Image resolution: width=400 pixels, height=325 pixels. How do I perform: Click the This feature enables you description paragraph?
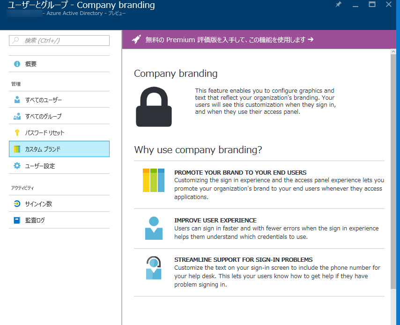pyautogui.click(x=265, y=101)
